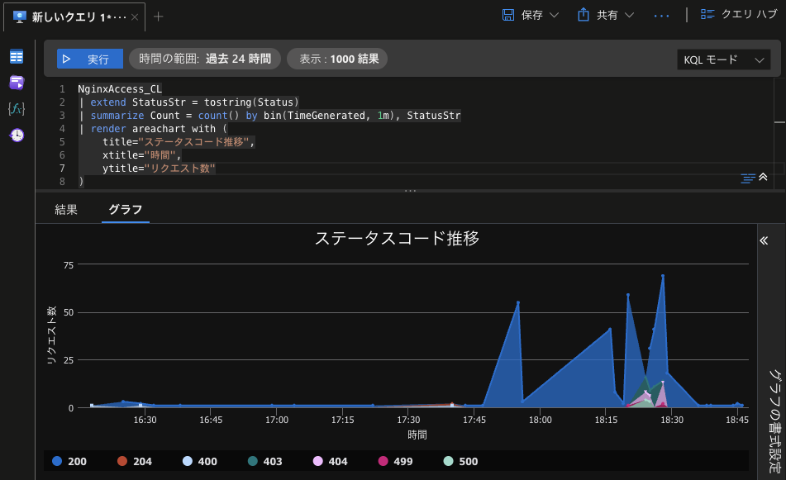Add a new query tab
Viewport: 786px width, 480px height.
tap(159, 16)
